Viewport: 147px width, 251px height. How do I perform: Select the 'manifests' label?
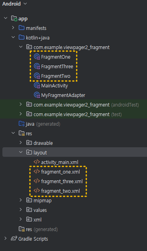(36, 28)
